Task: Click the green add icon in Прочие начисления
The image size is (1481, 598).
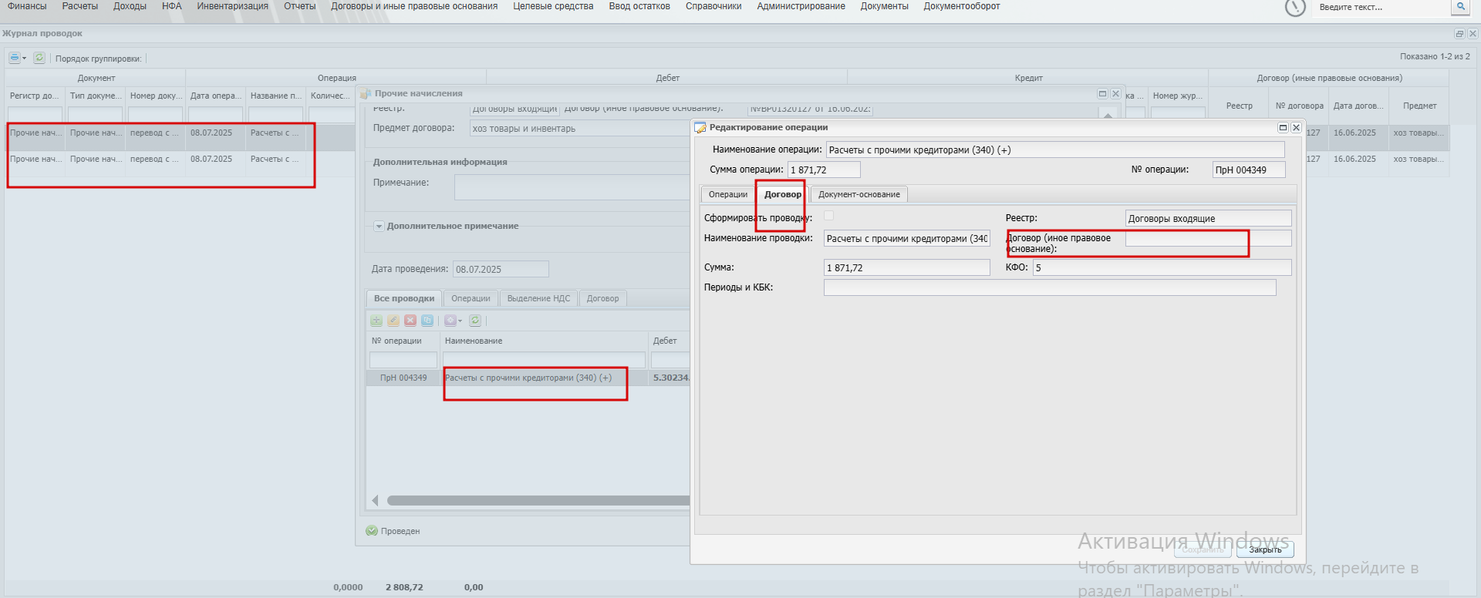Action: click(x=376, y=321)
